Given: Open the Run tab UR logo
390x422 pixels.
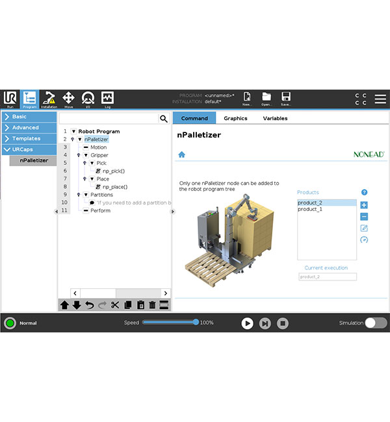Looking at the screenshot, I should coord(10,98).
